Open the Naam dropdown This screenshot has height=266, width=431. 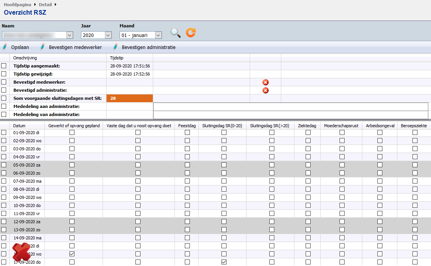pos(70,35)
